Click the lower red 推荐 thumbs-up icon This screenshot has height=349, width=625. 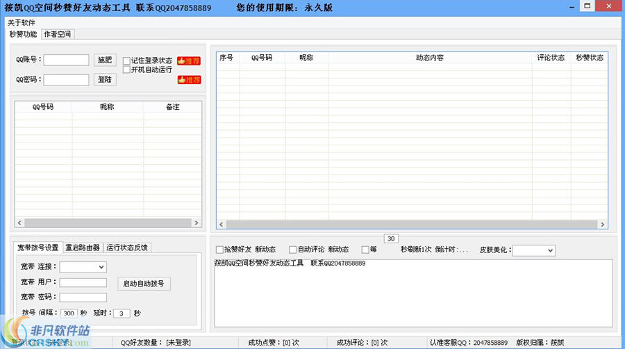point(189,80)
